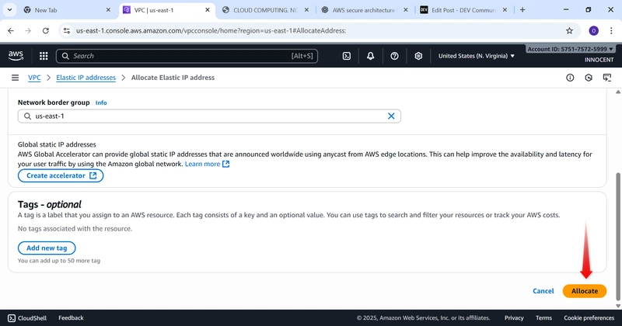The height and width of the screenshot is (326, 622).
Task: Open the Chrome profile avatar
Action: (593, 30)
